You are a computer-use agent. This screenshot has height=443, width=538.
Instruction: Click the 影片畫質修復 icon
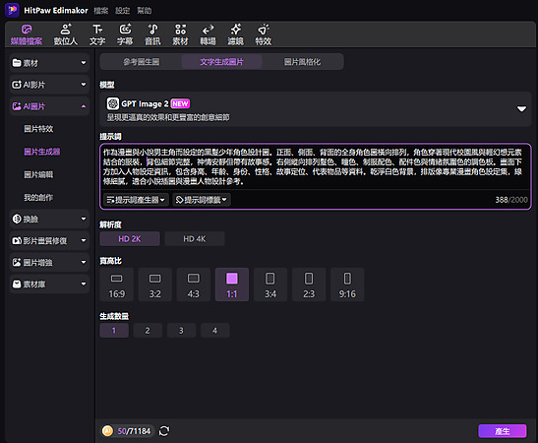(17, 241)
